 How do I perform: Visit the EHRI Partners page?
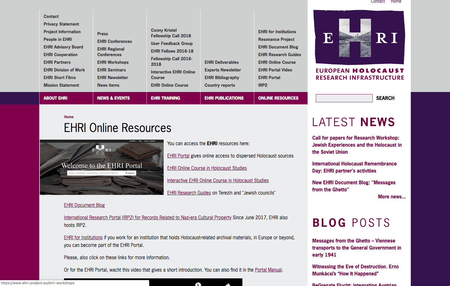[57, 62]
